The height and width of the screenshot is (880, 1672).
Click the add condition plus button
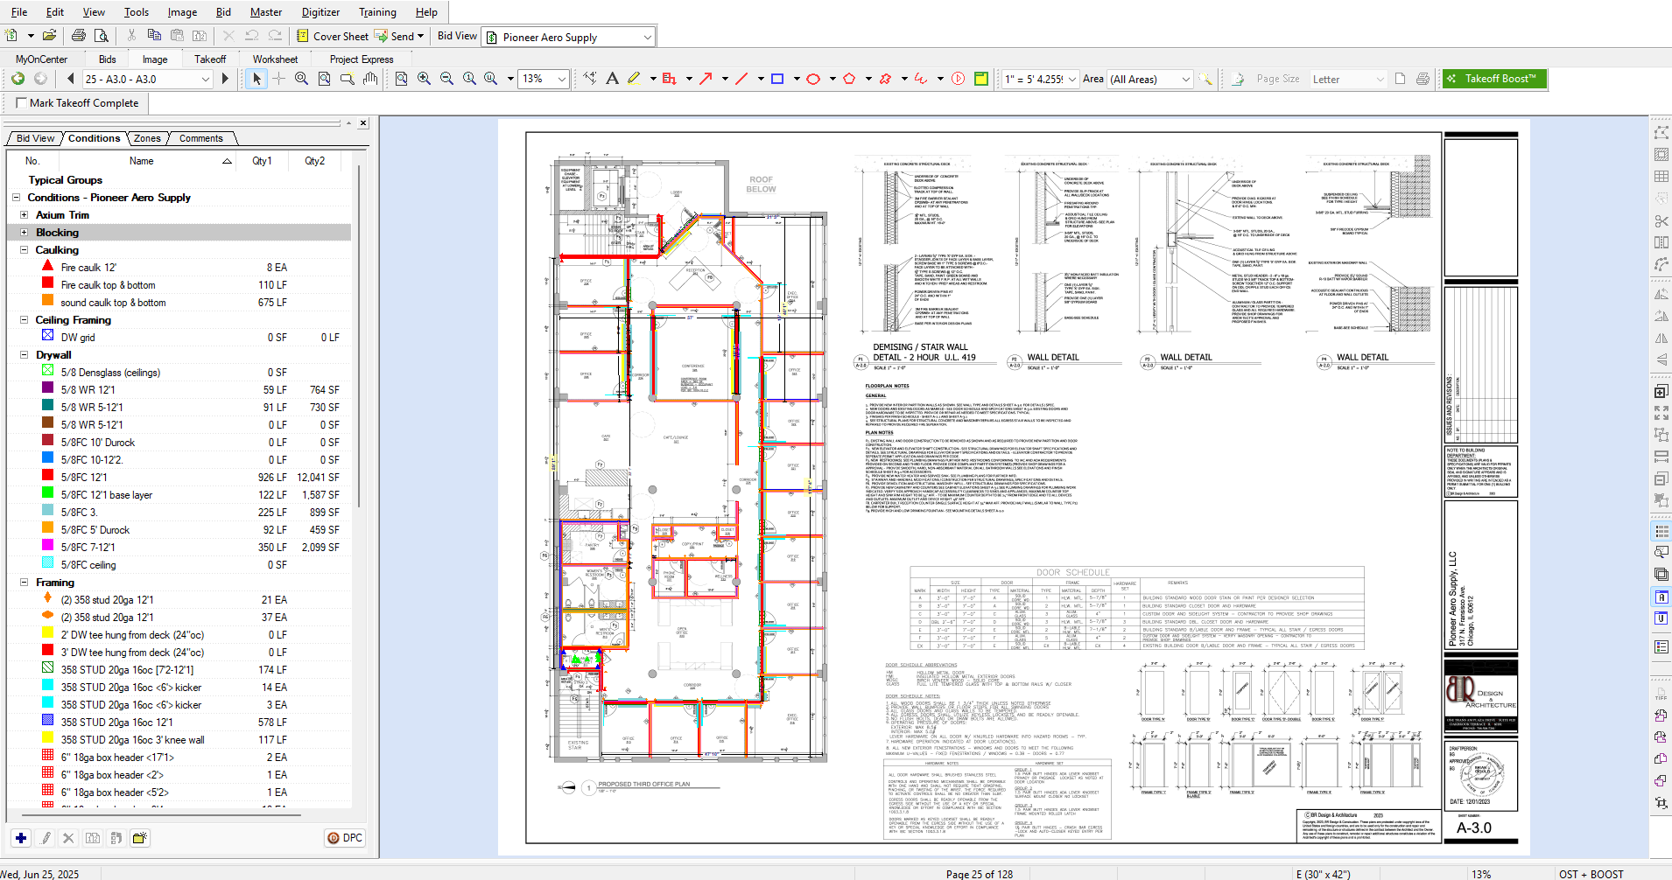(x=21, y=838)
